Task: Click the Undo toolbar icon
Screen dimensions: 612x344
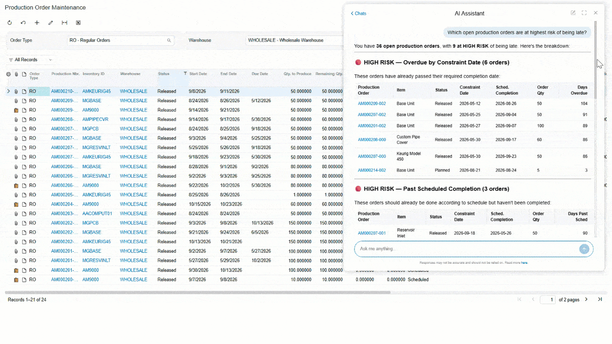Action: click(23, 23)
